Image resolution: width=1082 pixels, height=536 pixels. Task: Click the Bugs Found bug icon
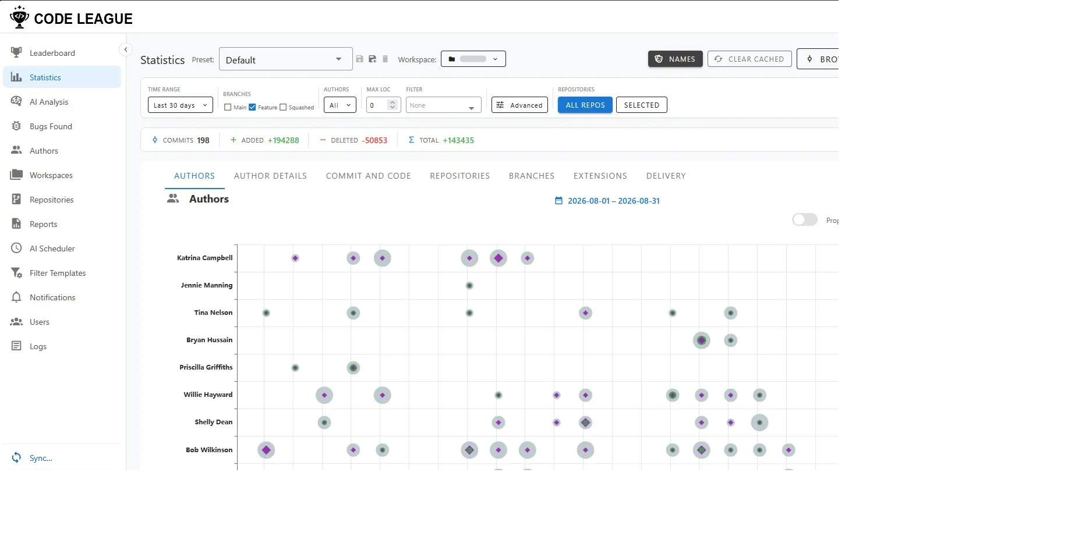point(16,126)
